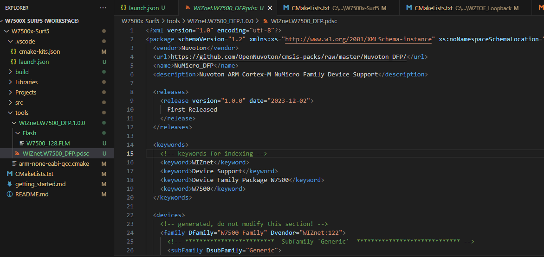Collapse the .vscode folder
The image size is (544, 257).
[x=10, y=42]
